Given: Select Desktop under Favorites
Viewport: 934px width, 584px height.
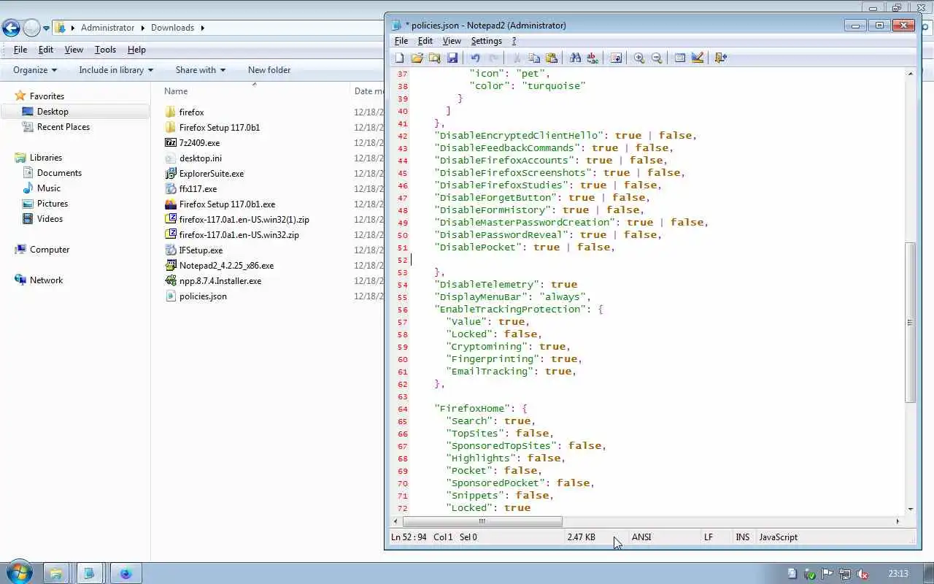Looking at the screenshot, I should pos(53,112).
